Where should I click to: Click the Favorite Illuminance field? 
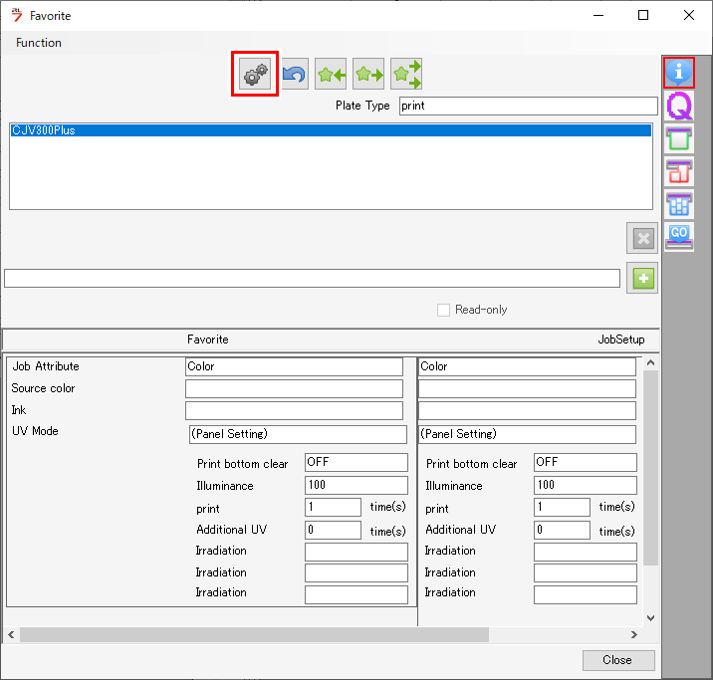(x=356, y=485)
